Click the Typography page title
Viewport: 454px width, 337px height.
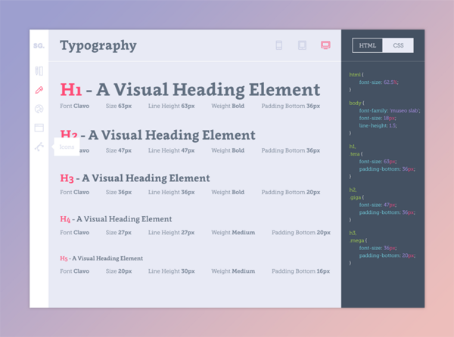pyautogui.click(x=98, y=46)
